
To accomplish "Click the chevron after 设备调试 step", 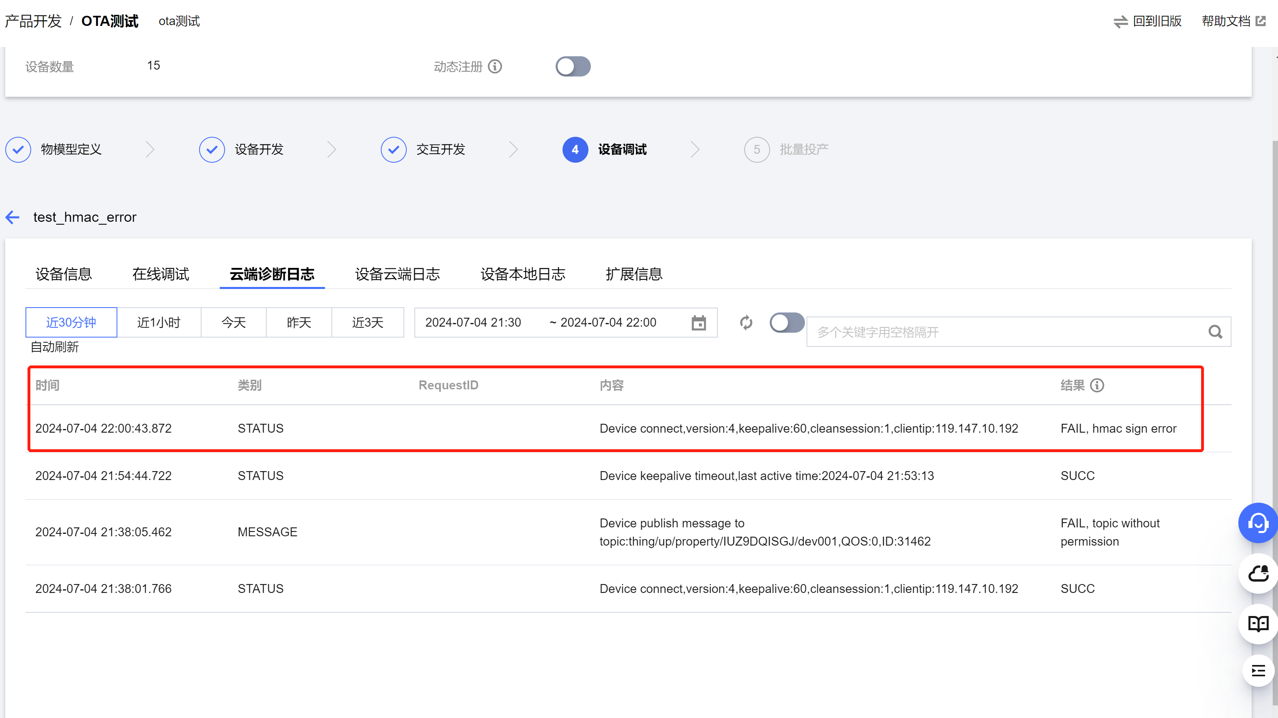I will [x=694, y=149].
